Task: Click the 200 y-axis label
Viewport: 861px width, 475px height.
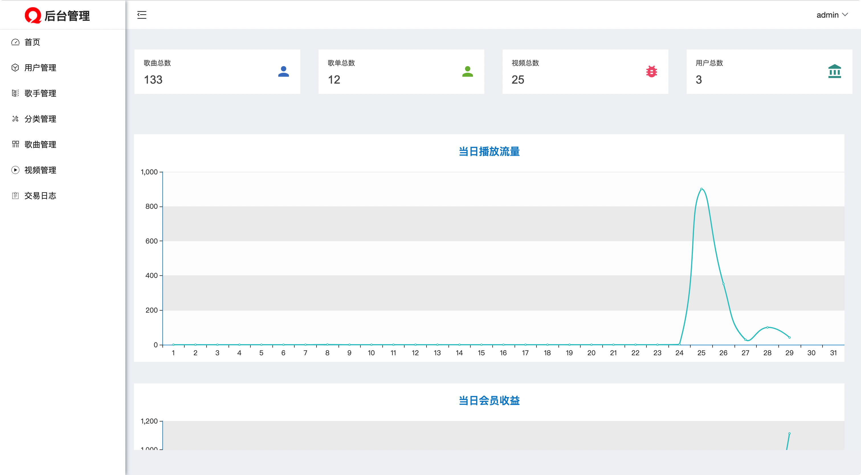Action: (151, 310)
